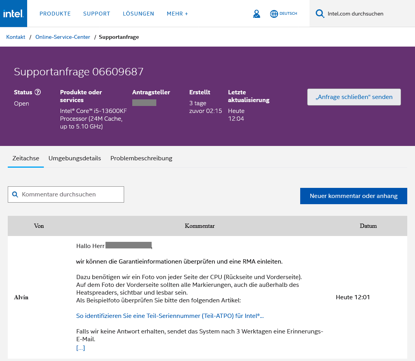415x361 pixels.
Task: Click the Supportanfrage breadcrumb text
Action: (119, 37)
